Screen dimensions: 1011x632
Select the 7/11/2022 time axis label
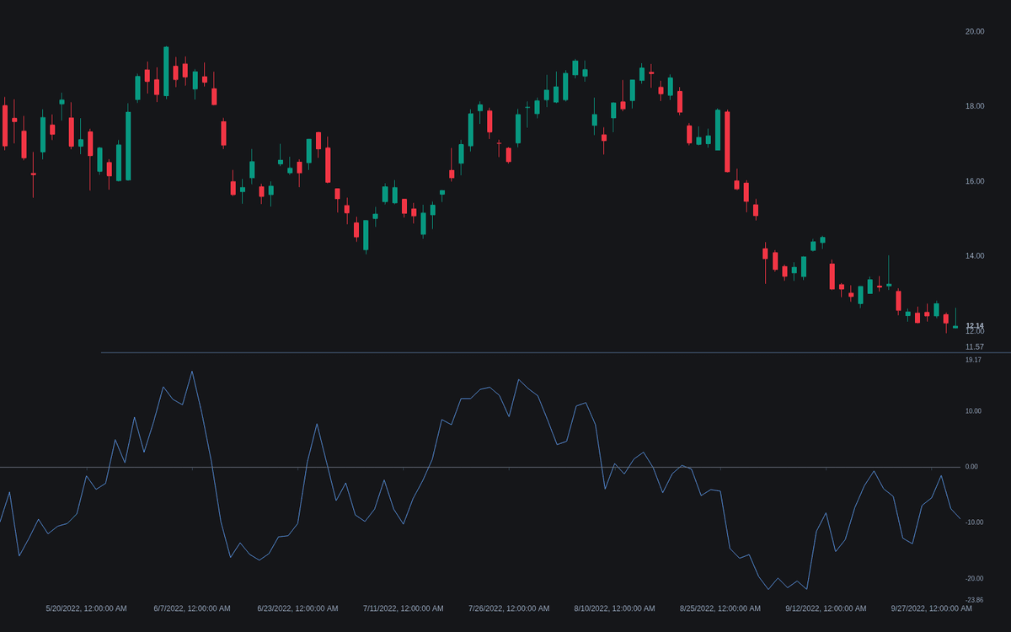point(404,608)
